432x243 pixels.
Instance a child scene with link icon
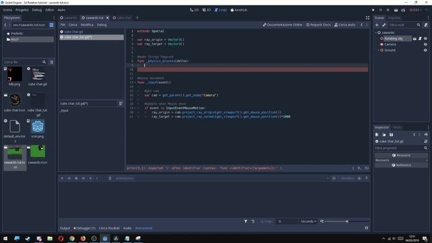coord(384,25)
